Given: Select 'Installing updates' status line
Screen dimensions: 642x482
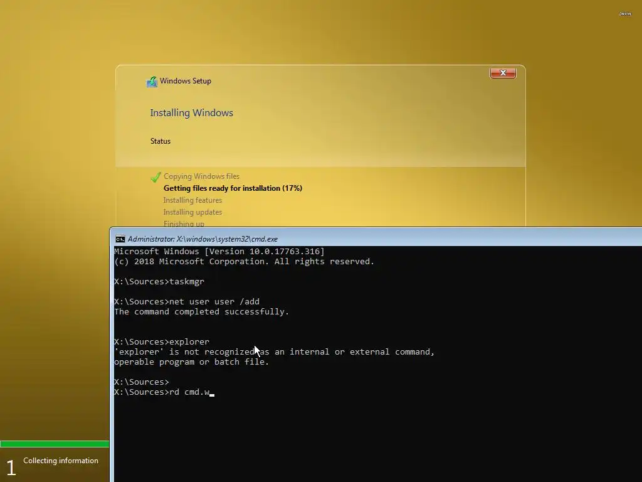Looking at the screenshot, I should [192, 212].
